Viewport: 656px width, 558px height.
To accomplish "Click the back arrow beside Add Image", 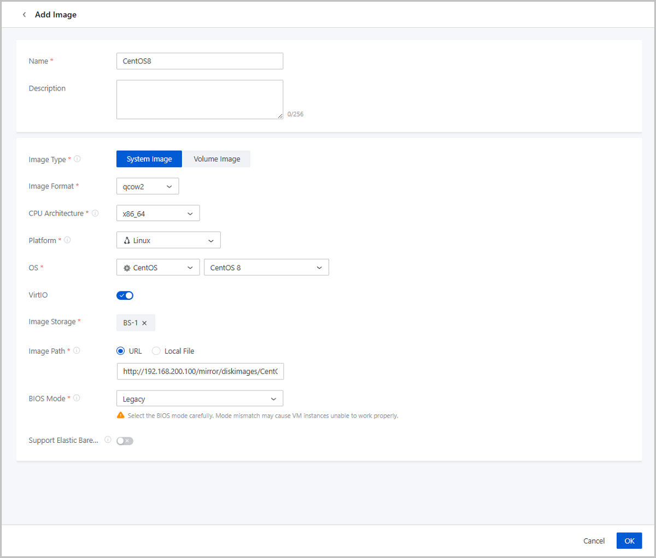I will [x=24, y=15].
